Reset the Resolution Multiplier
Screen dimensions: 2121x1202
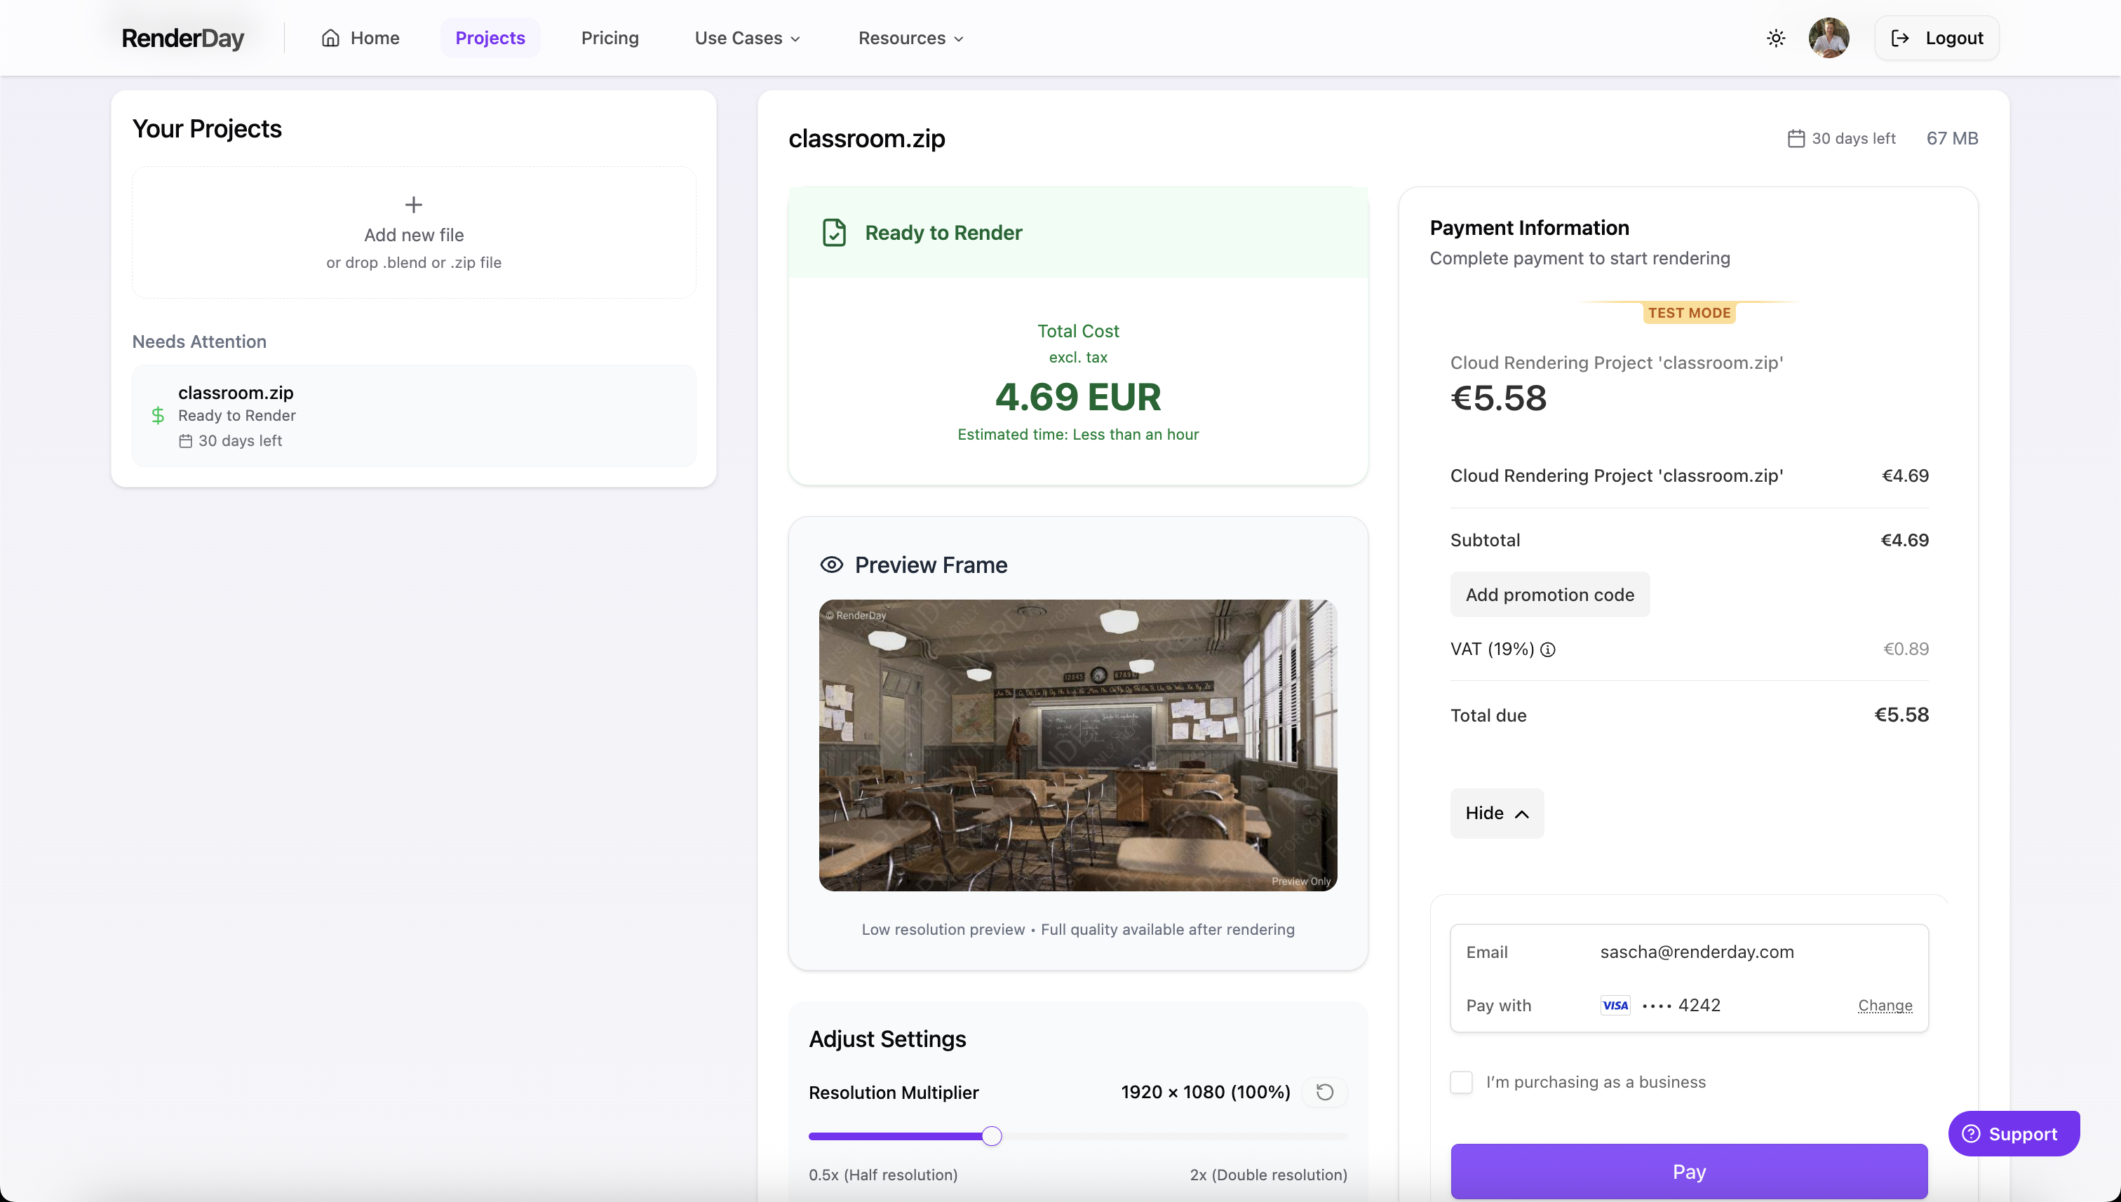[1324, 1092]
